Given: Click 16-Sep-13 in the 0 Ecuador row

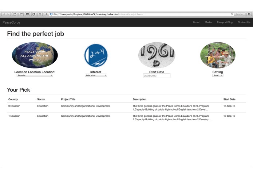Looking at the screenshot, I should (229, 106).
